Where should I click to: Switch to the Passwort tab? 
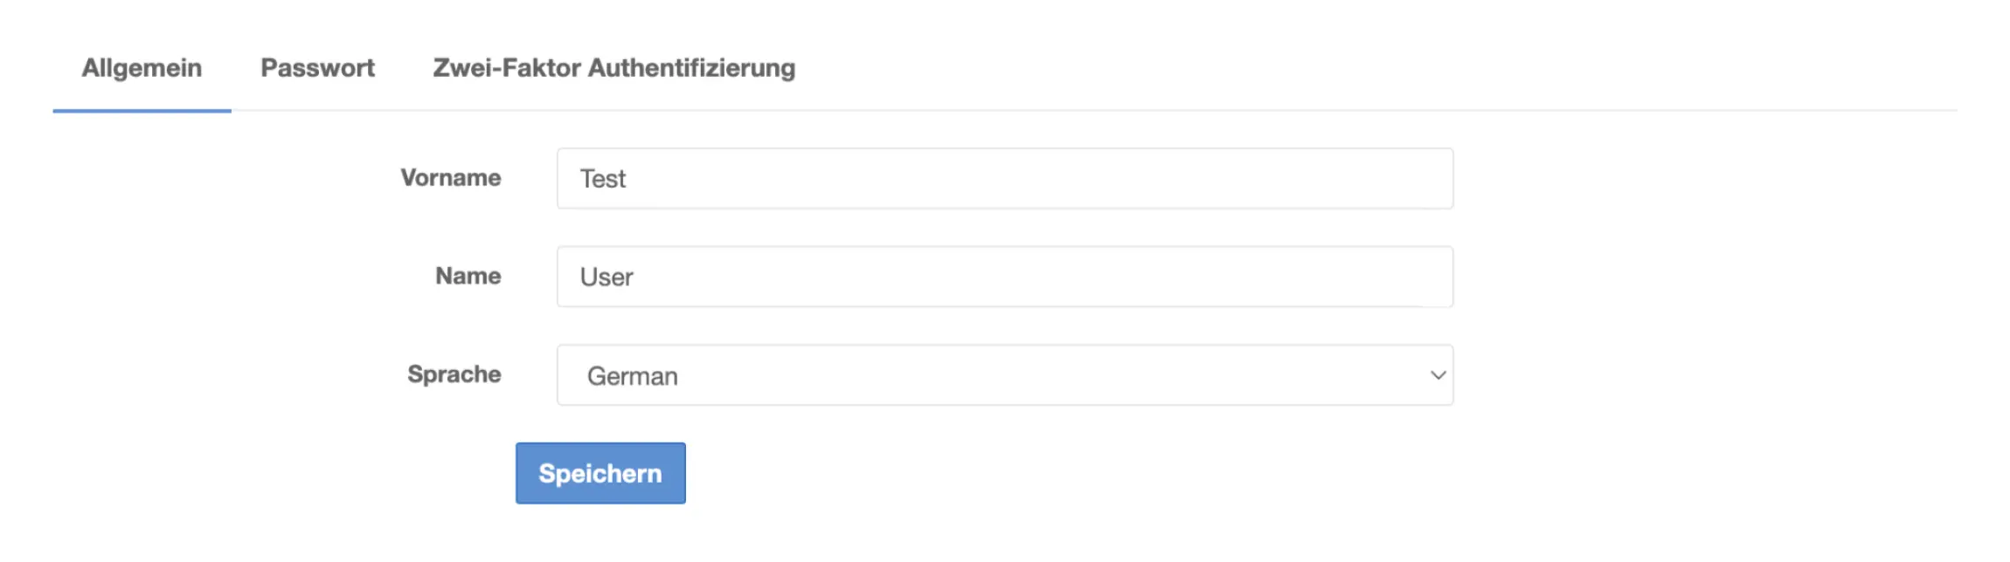point(317,68)
